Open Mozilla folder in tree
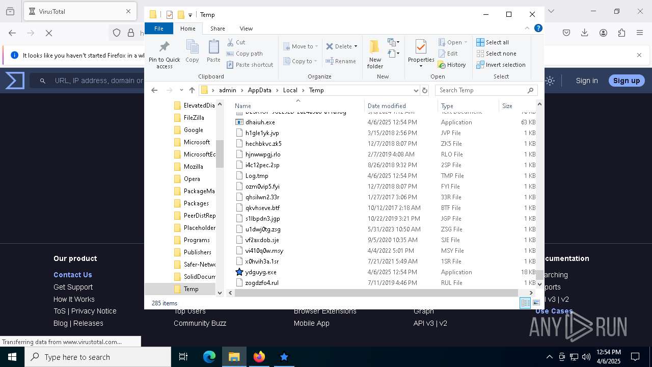This screenshot has height=367, width=652. 193,167
